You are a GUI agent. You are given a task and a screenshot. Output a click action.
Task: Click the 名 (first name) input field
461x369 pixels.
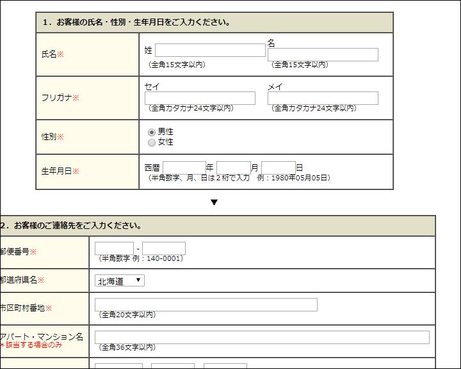coord(323,54)
